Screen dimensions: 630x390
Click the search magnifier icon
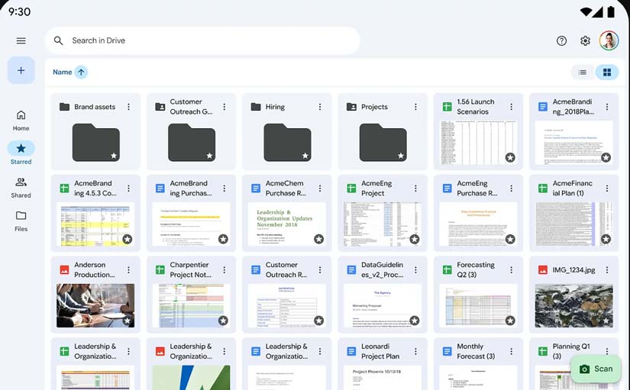tap(59, 40)
